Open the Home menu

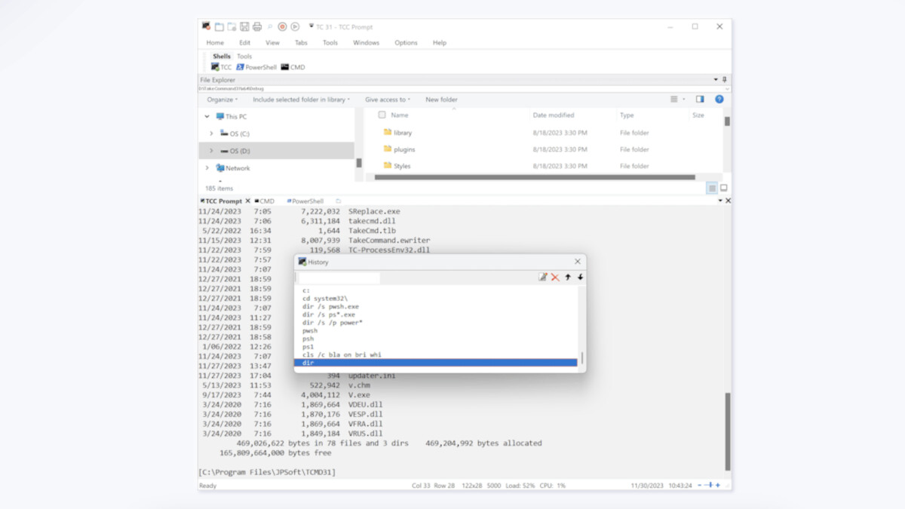(215, 43)
